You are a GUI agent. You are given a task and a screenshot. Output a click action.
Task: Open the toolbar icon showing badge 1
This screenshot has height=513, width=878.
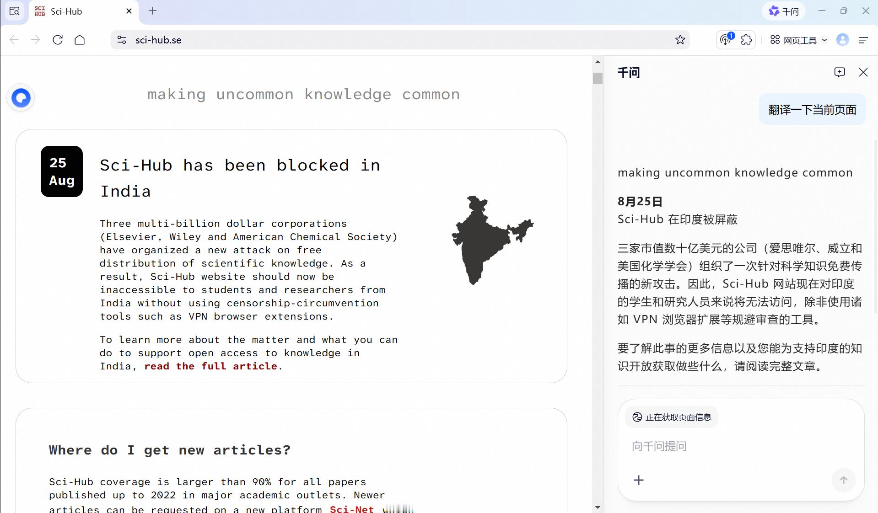pos(726,40)
